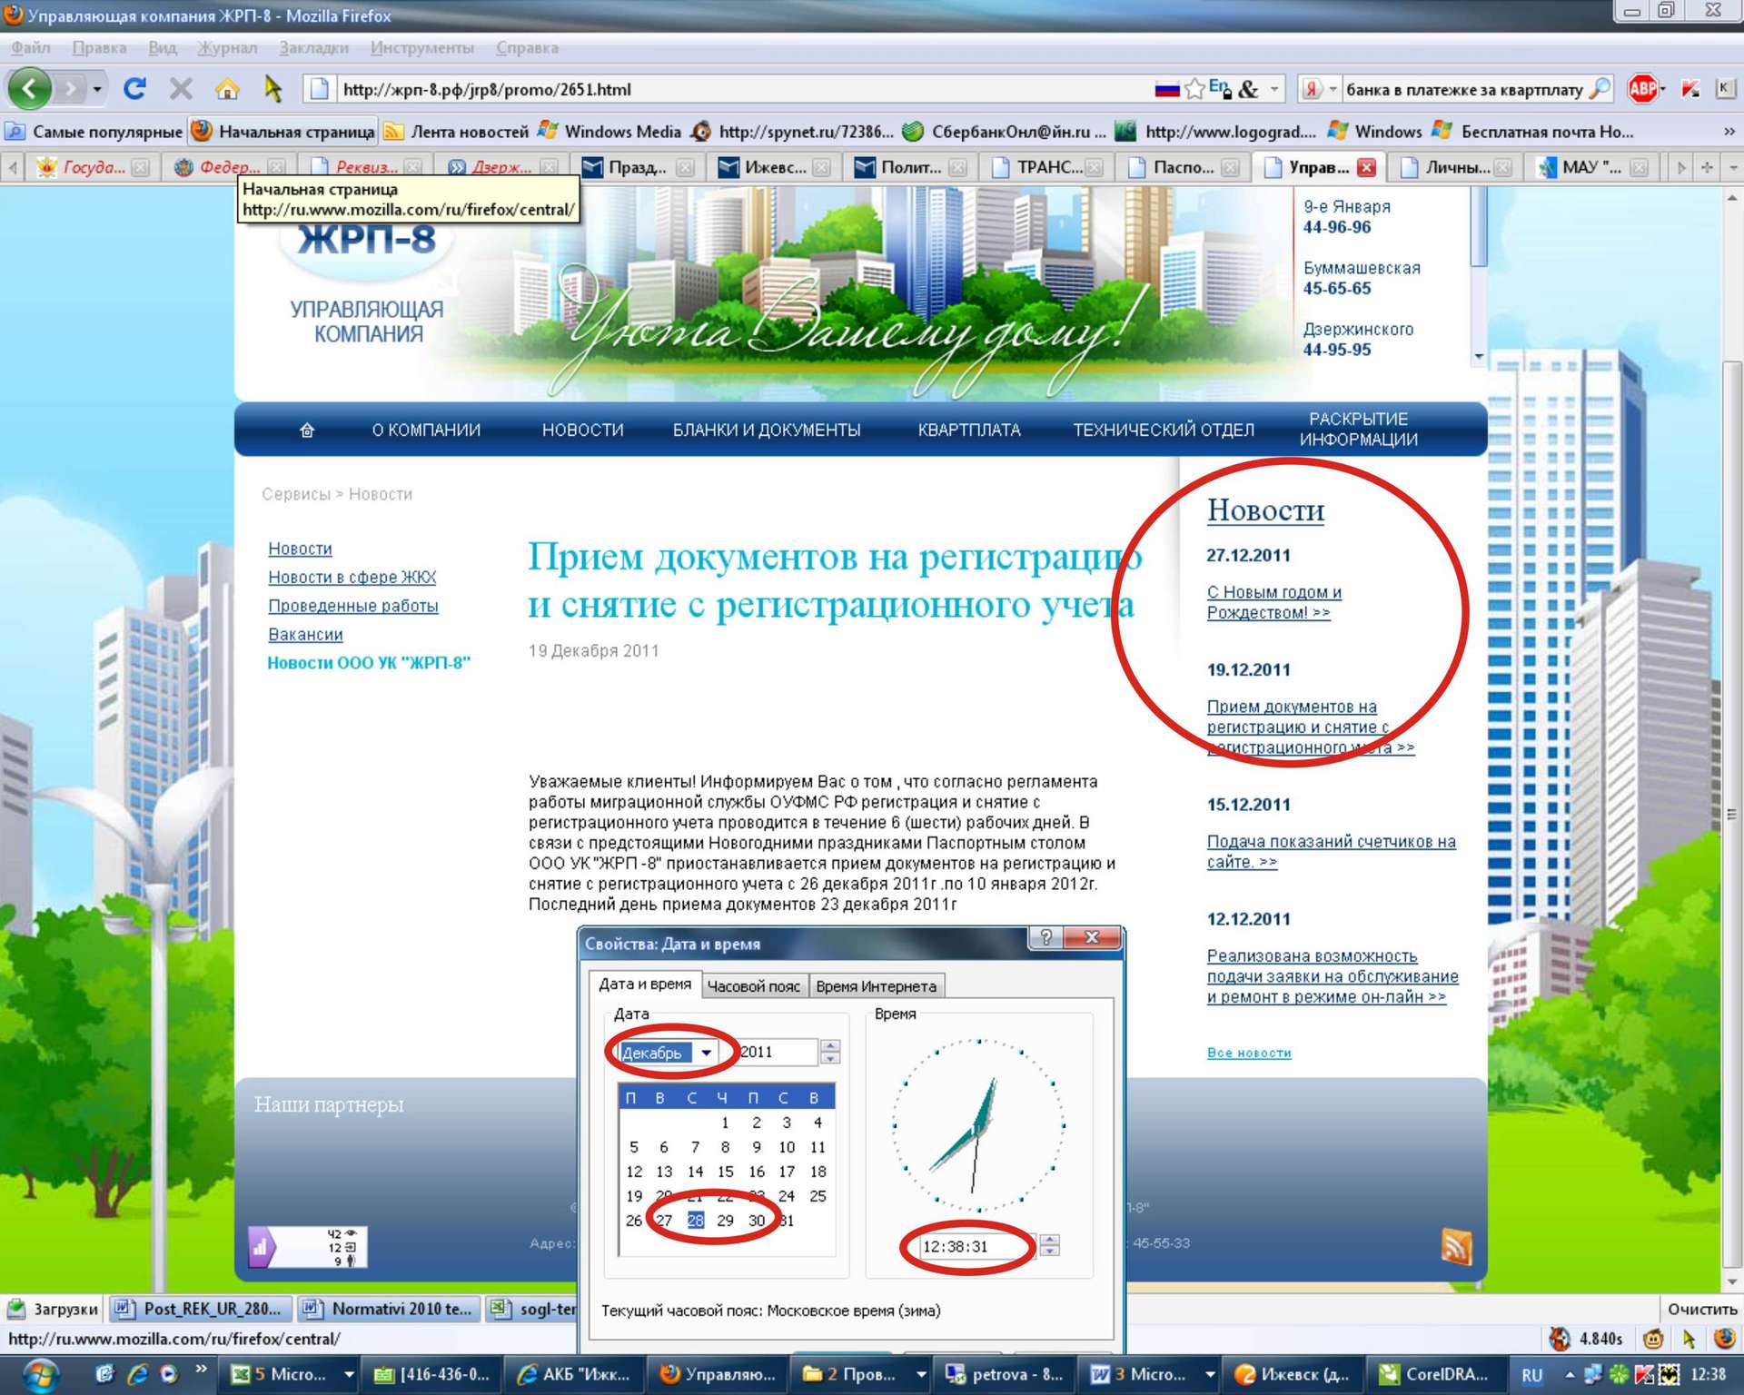Switch to Часовой пояс tab
This screenshot has width=1744, height=1395.
[753, 986]
